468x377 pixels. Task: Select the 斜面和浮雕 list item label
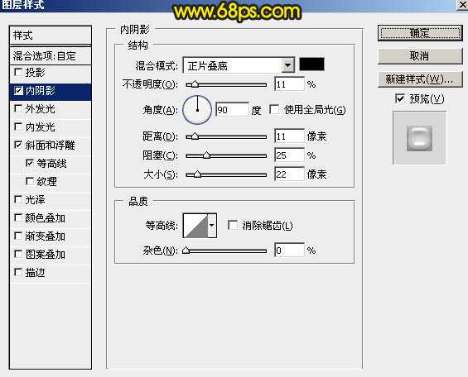(x=50, y=145)
